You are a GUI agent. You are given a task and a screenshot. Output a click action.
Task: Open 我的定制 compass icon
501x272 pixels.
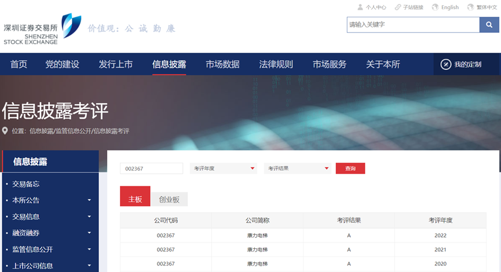445,64
